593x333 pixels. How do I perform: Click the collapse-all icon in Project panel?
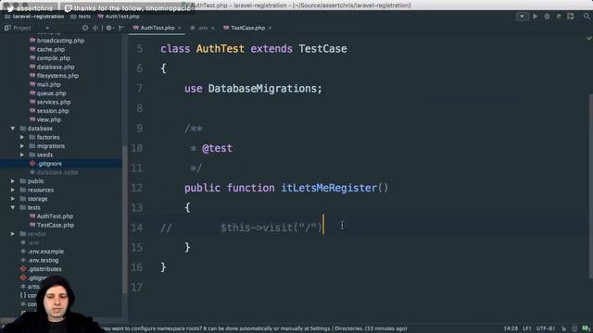[95, 28]
